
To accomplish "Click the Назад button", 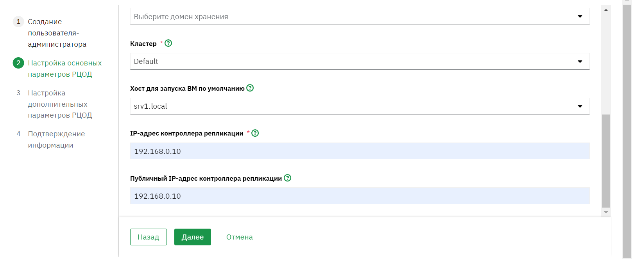I will click(x=149, y=237).
